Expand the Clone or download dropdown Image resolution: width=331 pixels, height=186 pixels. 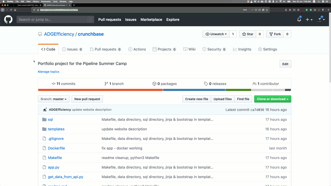pos(273,99)
